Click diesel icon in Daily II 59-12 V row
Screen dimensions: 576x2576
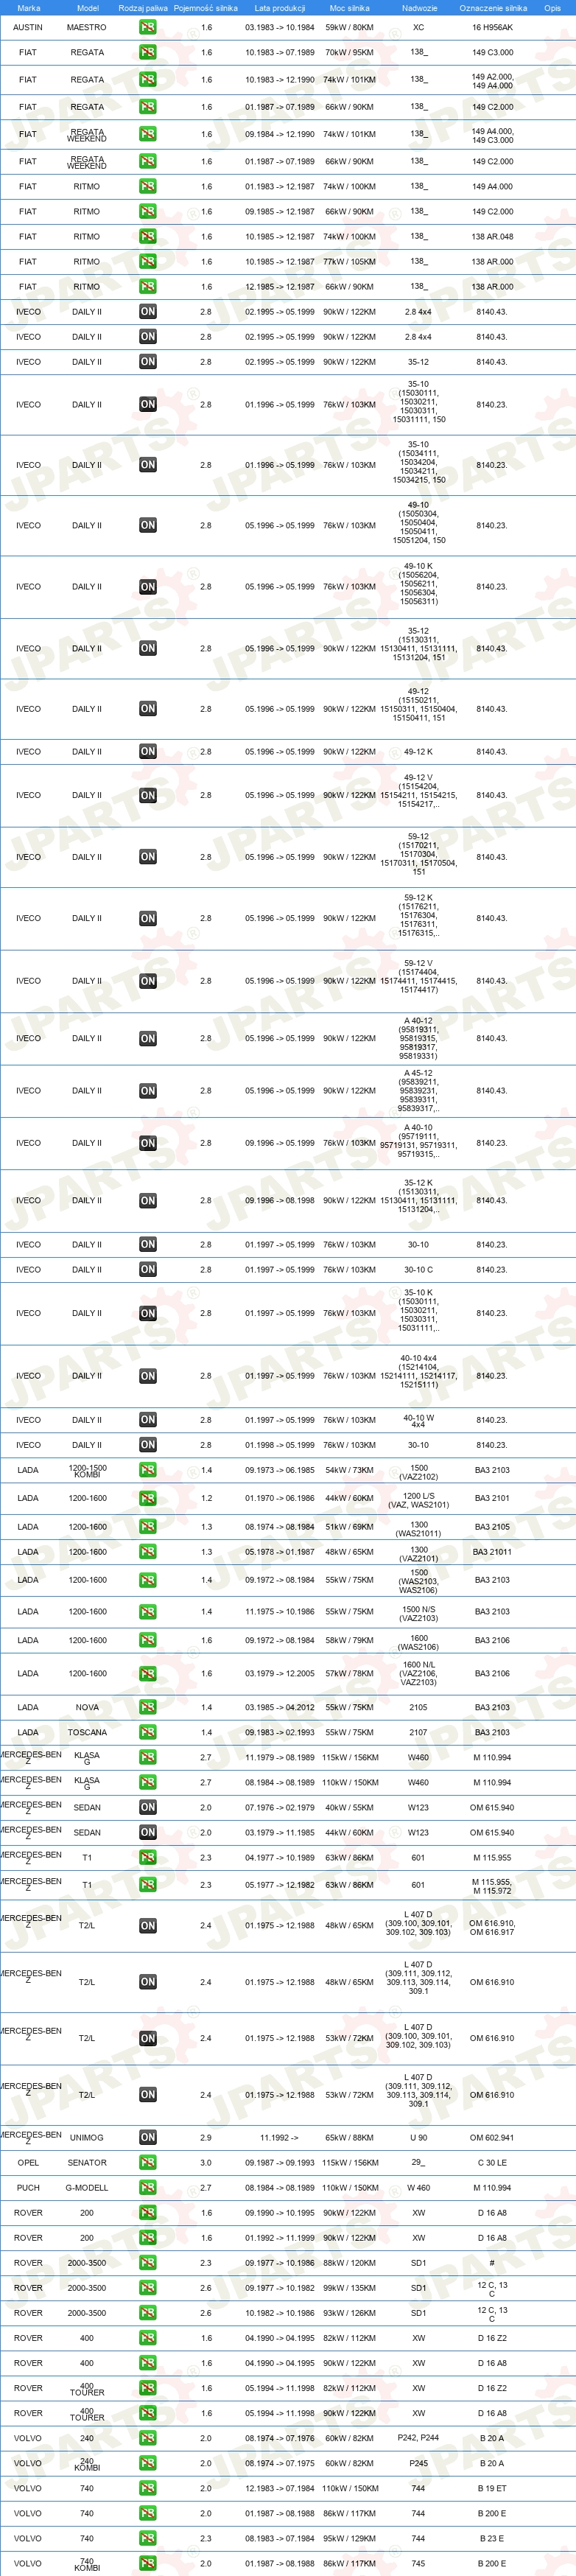[x=148, y=981]
